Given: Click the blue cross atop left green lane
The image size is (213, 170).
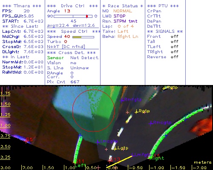Looking at the screenshot, I should [80, 136].
